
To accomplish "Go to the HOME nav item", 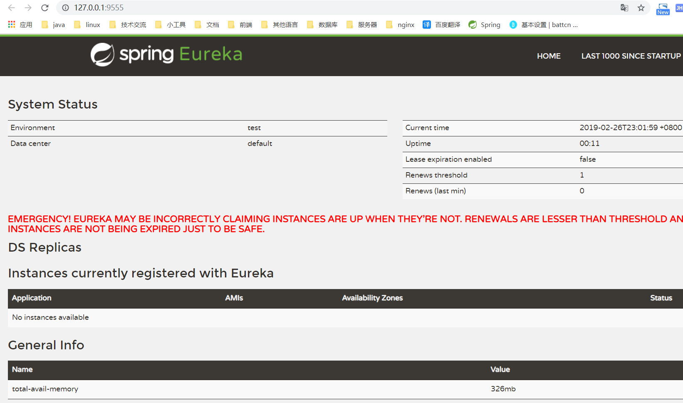I will coord(549,56).
